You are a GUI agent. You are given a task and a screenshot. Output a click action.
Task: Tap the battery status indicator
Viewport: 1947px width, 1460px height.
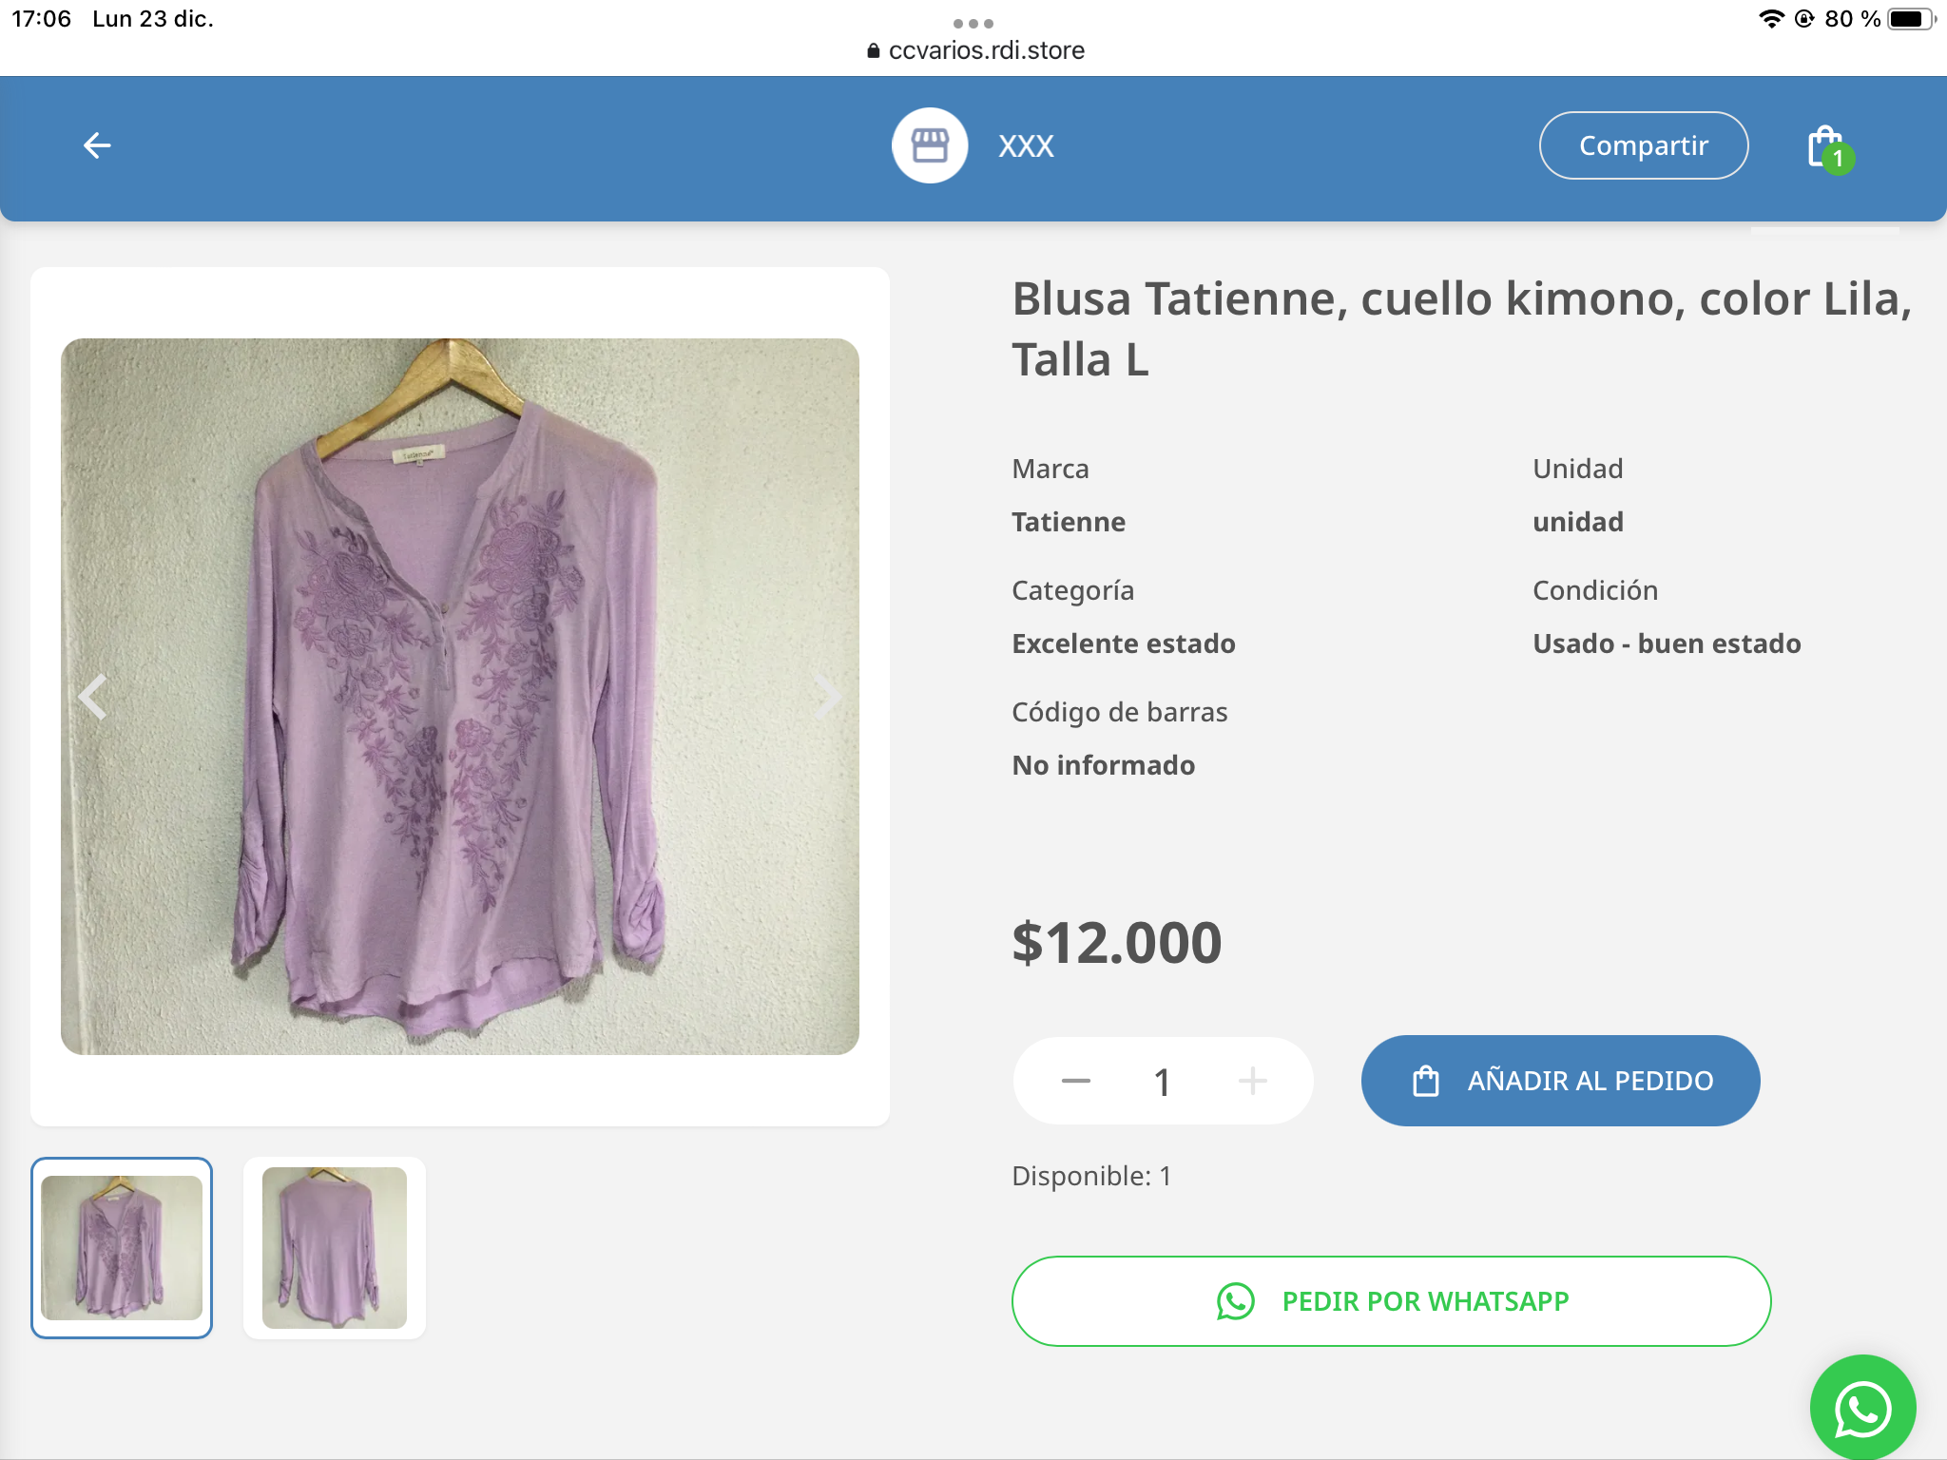point(1910,19)
